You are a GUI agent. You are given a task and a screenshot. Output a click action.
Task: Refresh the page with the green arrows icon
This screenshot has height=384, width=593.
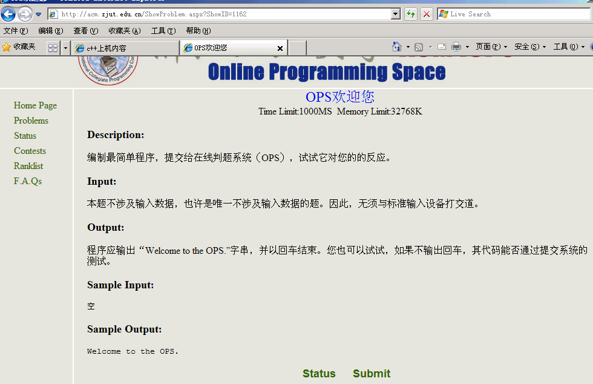411,14
